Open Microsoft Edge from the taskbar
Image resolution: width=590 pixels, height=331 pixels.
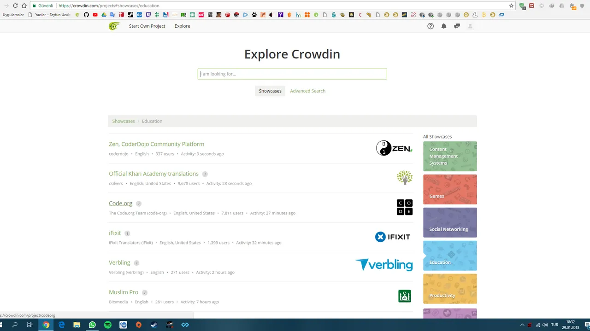pos(61,325)
